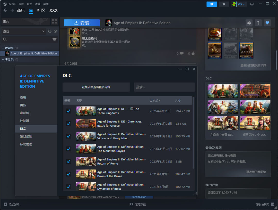Open the 帮助 menu
Image resolution: width=278 pixels, height=210 pixels.
click(x=46, y=4)
